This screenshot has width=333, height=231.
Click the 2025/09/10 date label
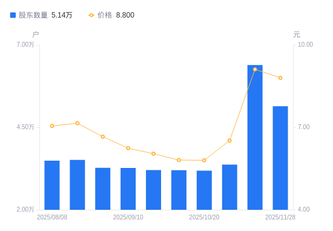128,217
